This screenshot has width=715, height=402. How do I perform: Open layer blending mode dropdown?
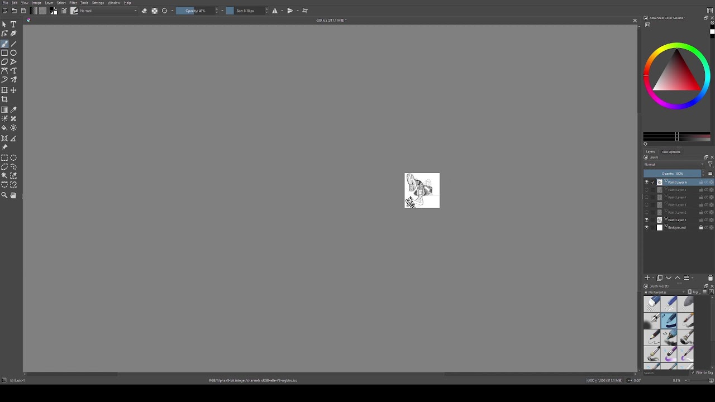tap(674, 165)
